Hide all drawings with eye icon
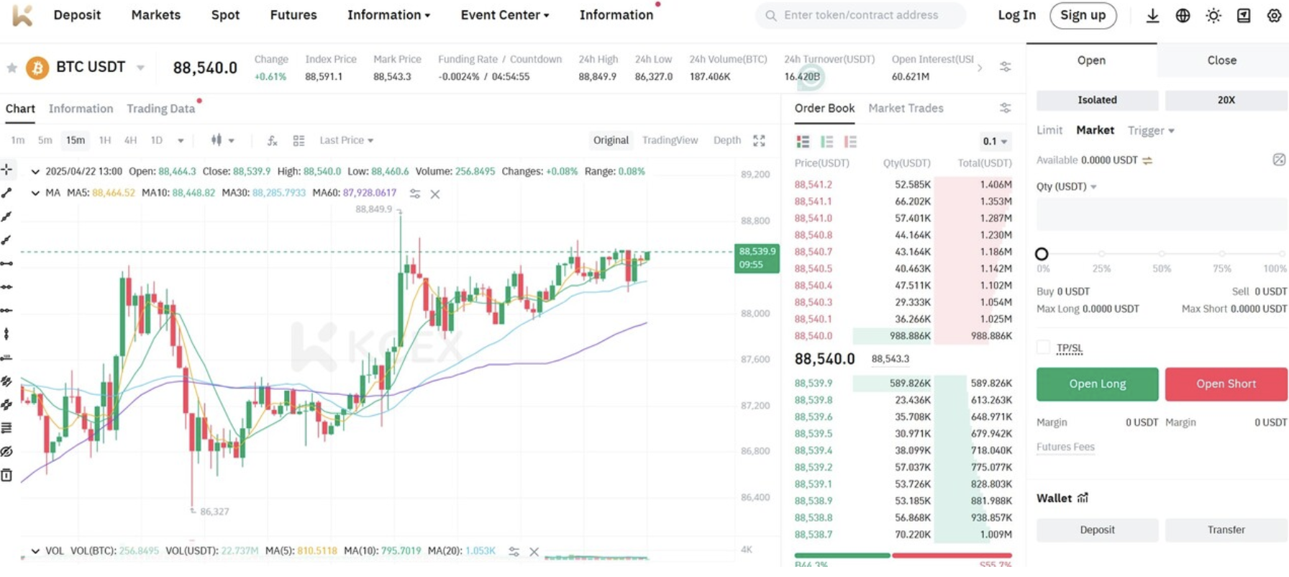This screenshot has height=577, width=1289. click(6, 451)
